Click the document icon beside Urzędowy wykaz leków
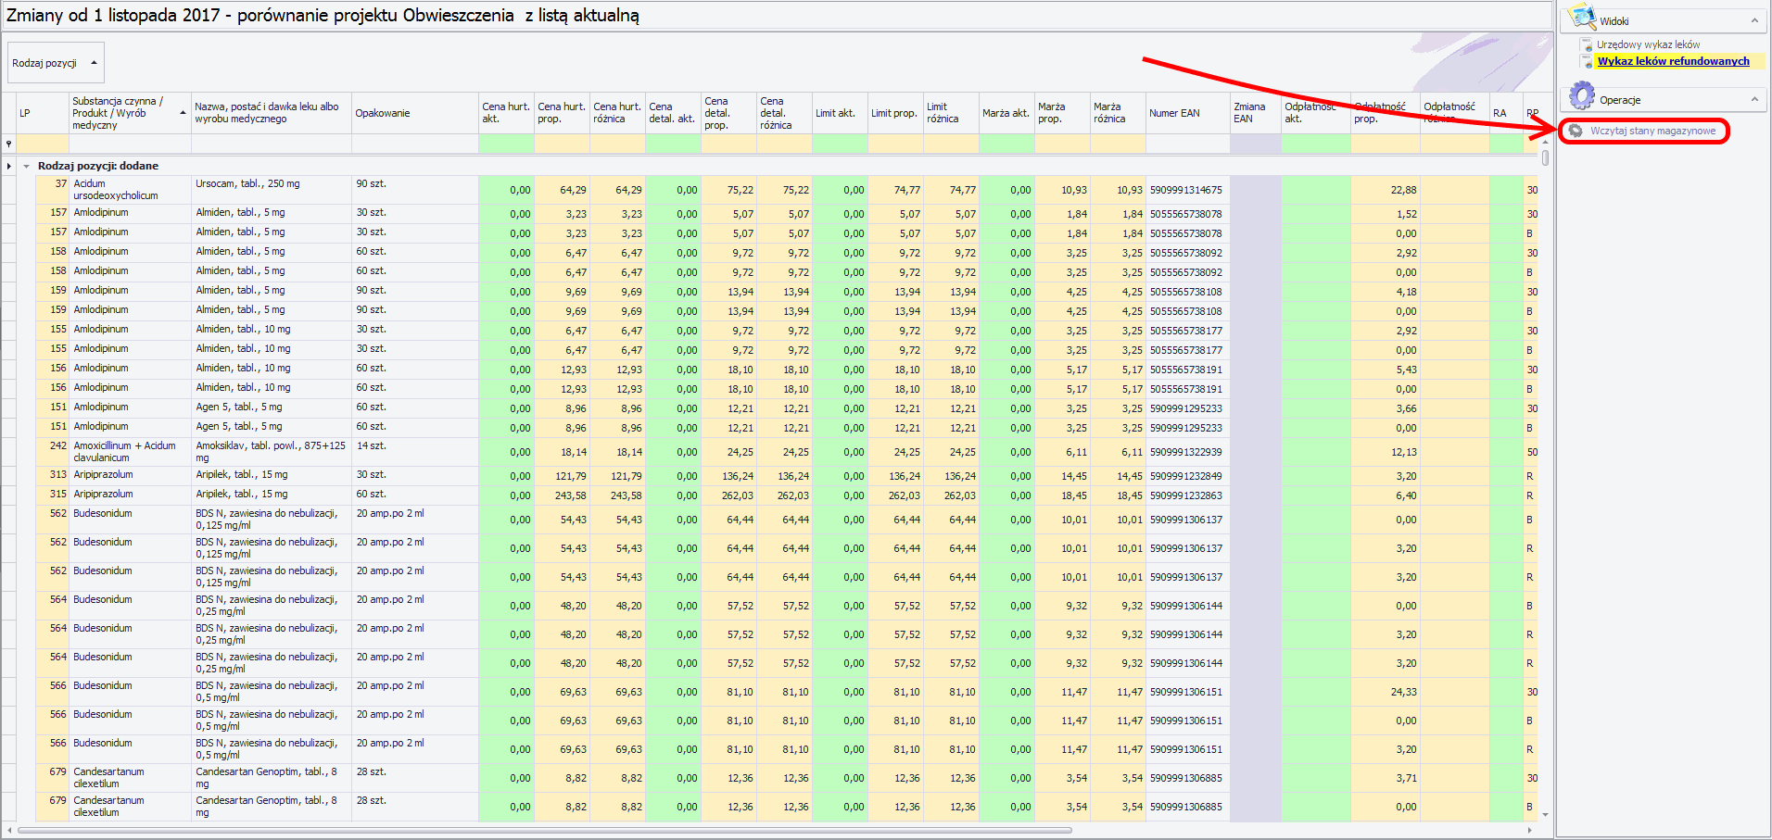Image resolution: width=1772 pixels, height=840 pixels. pyautogui.click(x=1586, y=44)
